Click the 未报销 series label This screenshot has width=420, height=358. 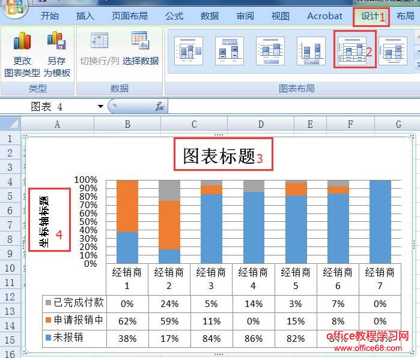68,338
